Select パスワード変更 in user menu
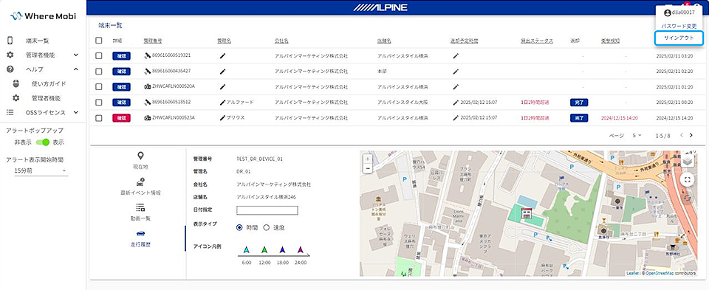Image resolution: width=709 pixels, height=290 pixels. point(679,27)
